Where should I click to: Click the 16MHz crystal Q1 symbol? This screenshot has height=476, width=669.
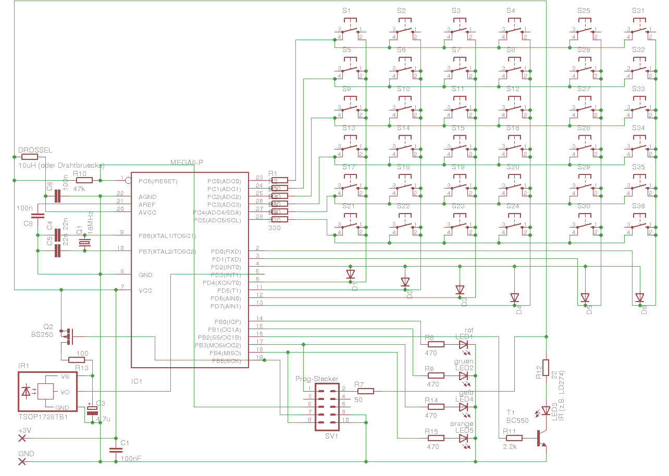(x=84, y=243)
